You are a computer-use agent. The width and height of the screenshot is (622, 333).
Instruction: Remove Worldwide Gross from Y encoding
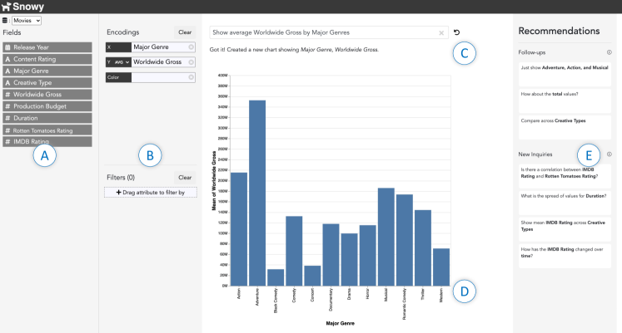pyautogui.click(x=192, y=62)
